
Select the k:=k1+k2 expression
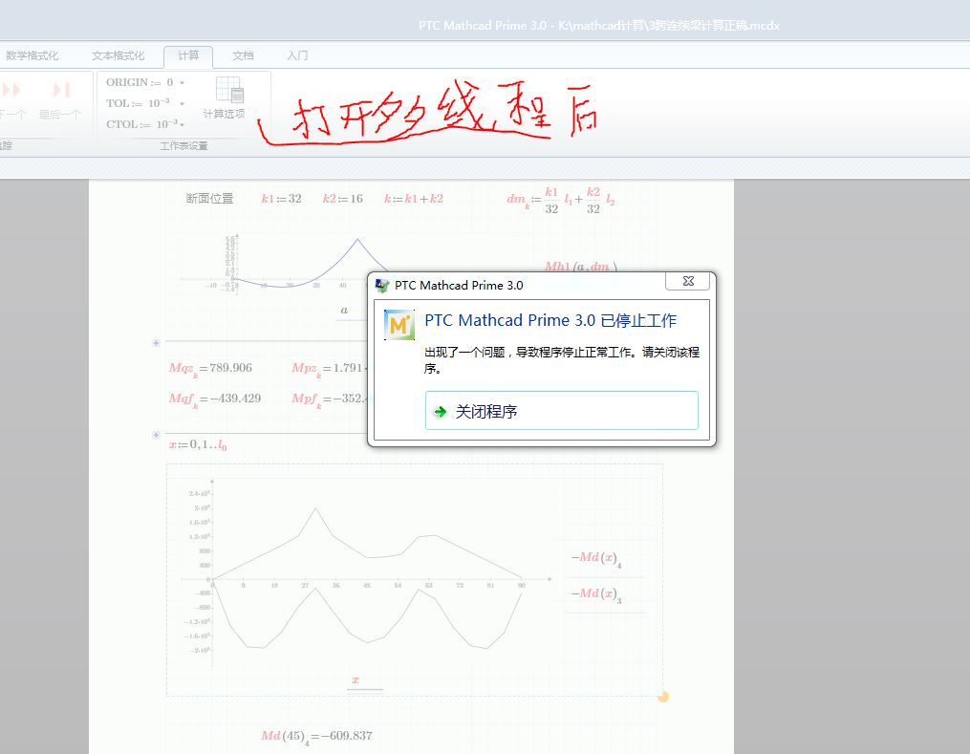click(x=413, y=199)
